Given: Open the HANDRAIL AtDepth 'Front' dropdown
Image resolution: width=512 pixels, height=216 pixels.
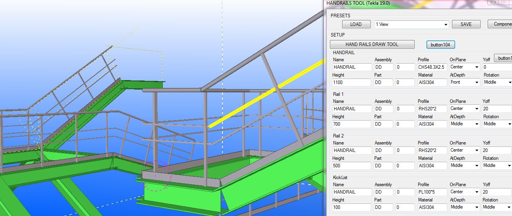Looking at the screenshot, I should point(465,82).
